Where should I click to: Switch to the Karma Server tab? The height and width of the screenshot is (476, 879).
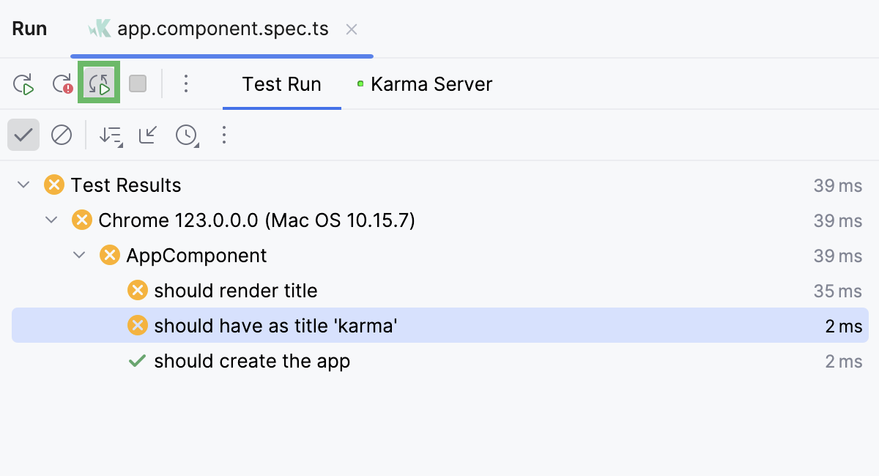point(431,84)
